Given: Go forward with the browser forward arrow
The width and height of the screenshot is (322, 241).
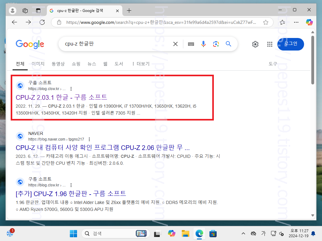Looking at the screenshot, I should coord(28,22).
